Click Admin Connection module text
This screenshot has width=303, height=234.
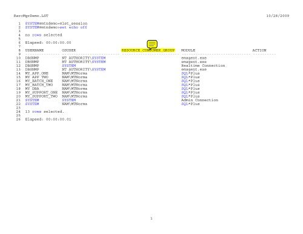(199, 100)
